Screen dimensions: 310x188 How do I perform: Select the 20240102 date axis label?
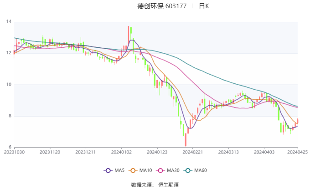click(121, 152)
